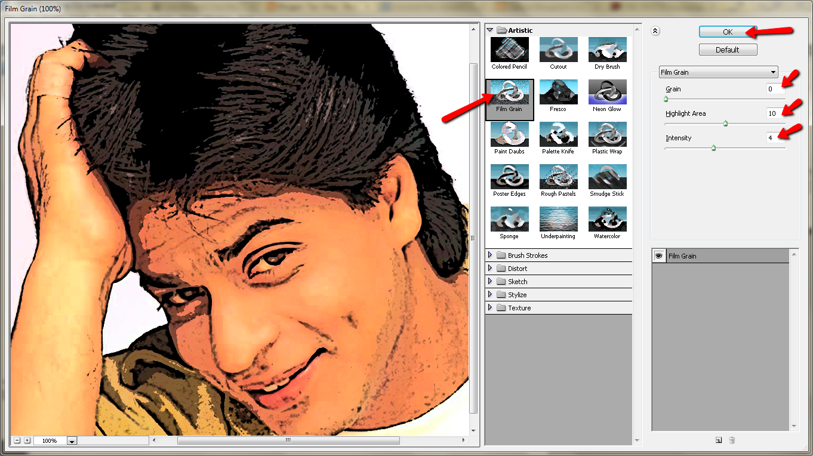Collapse the Artistic filter folder
Viewport: 813px width, 456px height.
[490, 30]
